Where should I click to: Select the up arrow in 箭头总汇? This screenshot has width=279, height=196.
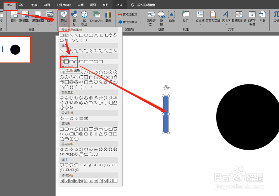(x=71, y=98)
